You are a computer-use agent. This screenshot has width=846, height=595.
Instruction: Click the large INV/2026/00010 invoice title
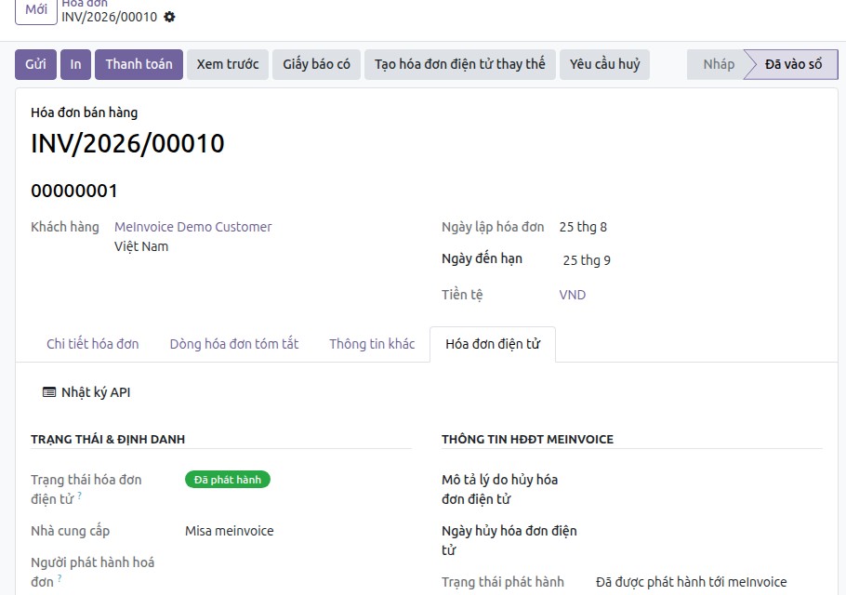pos(127,143)
